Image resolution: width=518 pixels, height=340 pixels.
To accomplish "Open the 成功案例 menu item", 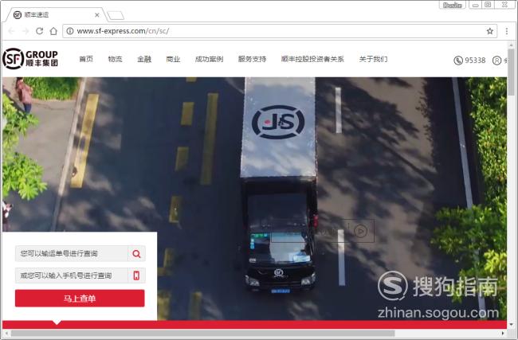I will click(x=209, y=59).
